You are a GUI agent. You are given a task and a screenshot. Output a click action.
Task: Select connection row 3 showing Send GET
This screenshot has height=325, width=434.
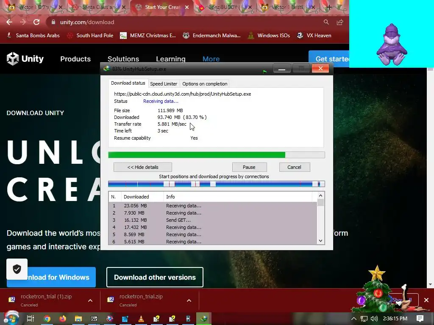[213, 220]
